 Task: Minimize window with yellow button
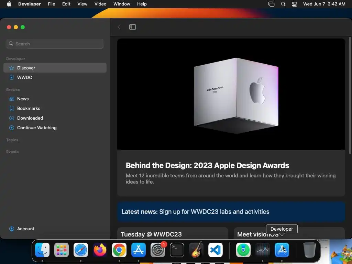(16, 27)
